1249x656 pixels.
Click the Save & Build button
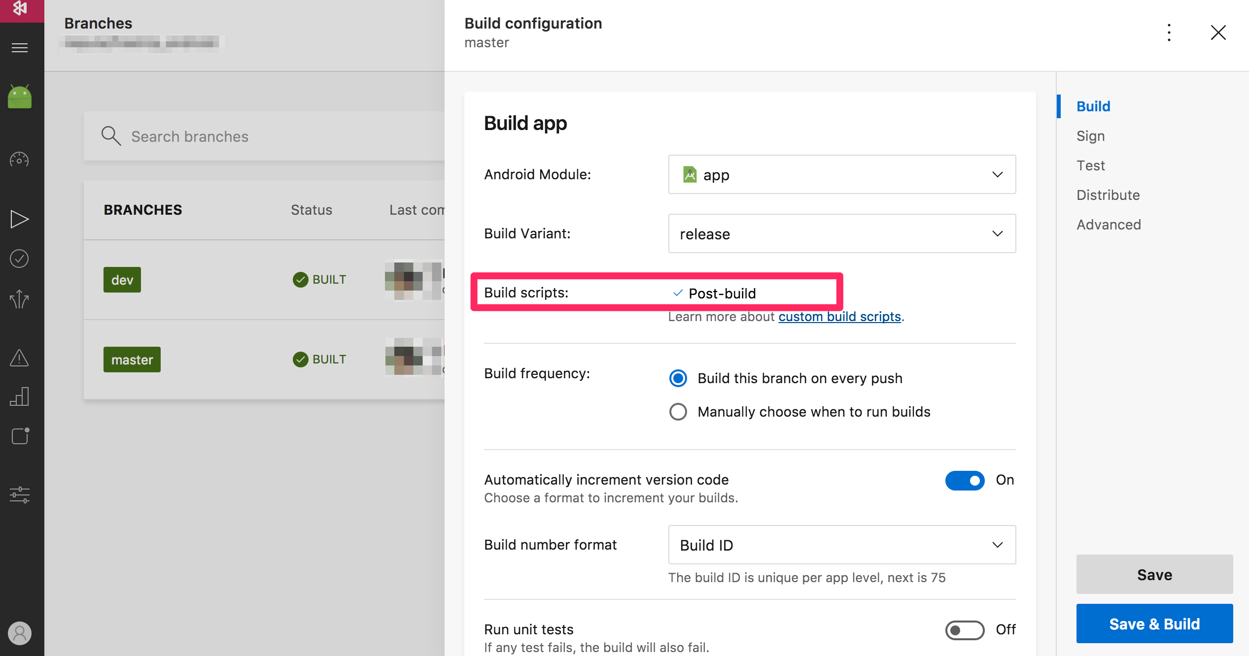[x=1154, y=624]
